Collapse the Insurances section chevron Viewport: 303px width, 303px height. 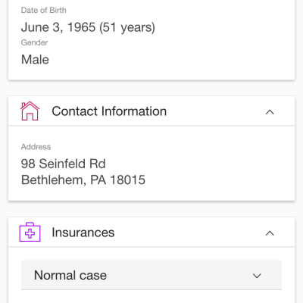pyautogui.click(x=270, y=233)
